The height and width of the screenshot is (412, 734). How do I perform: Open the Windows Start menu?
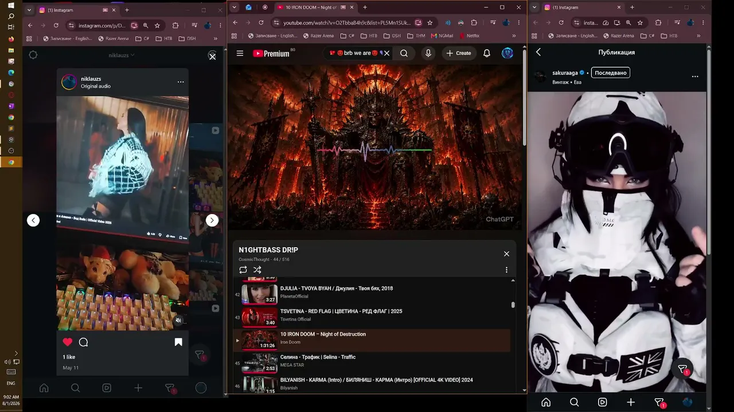click(x=11, y=6)
